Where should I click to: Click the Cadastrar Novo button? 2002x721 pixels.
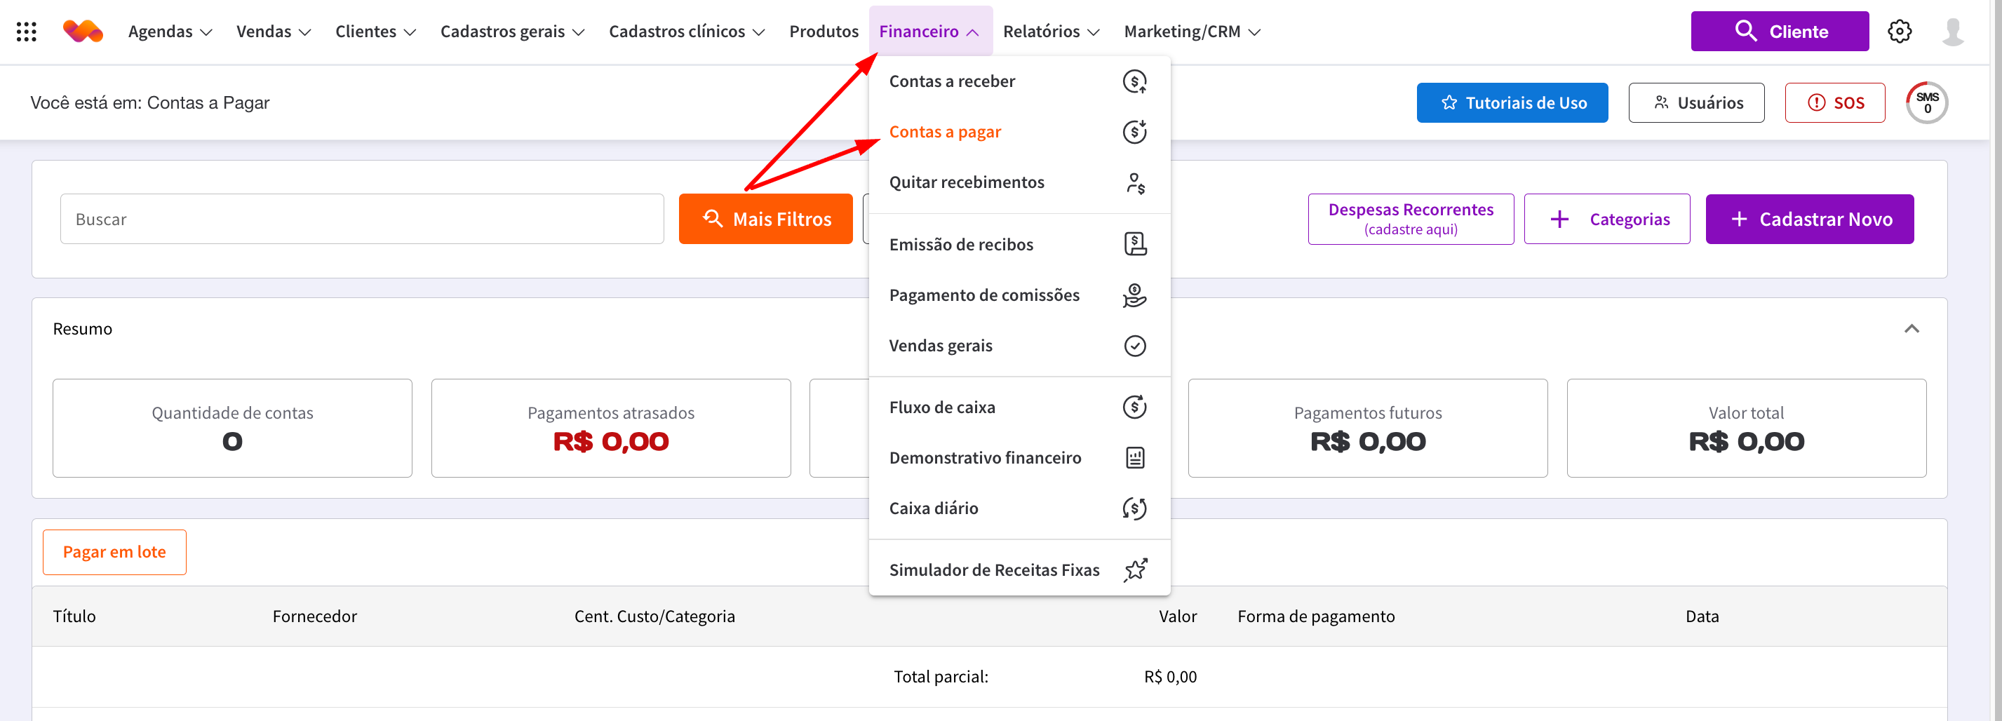click(1808, 219)
